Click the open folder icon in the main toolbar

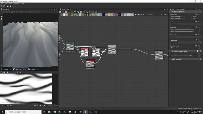click(x=8, y=6)
